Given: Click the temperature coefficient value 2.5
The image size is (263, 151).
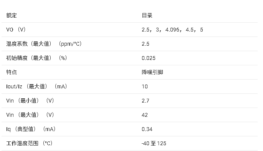Looking at the screenshot, I should coord(146,44).
